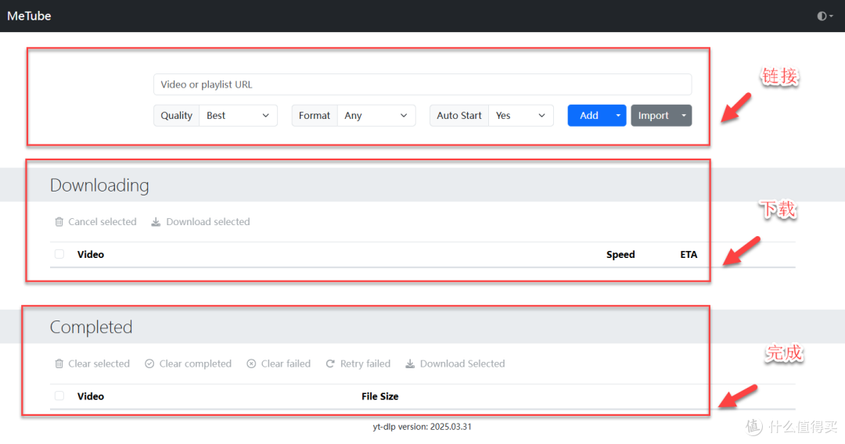Check the select-all box in Downloading table

pos(59,254)
